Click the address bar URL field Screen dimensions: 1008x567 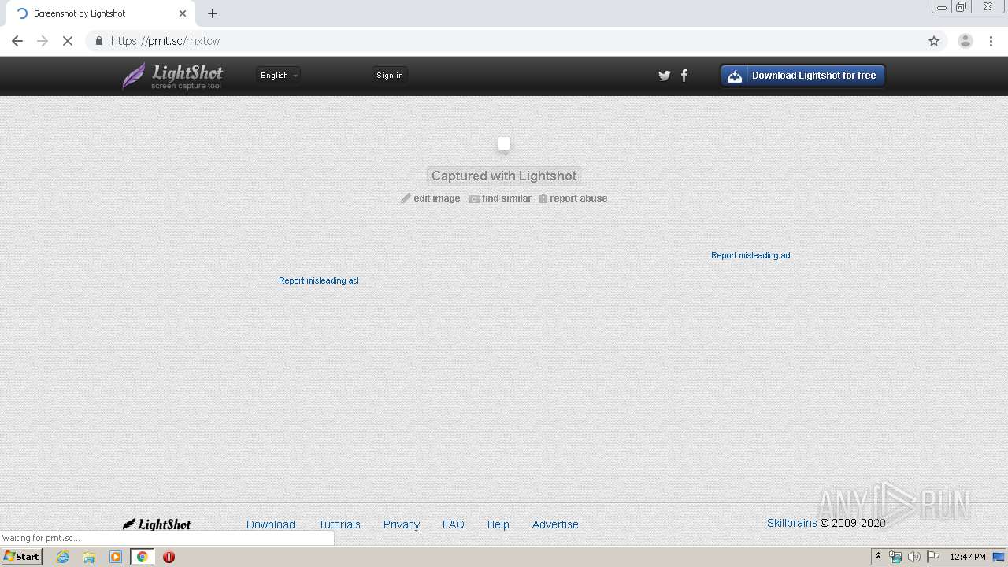(x=516, y=41)
